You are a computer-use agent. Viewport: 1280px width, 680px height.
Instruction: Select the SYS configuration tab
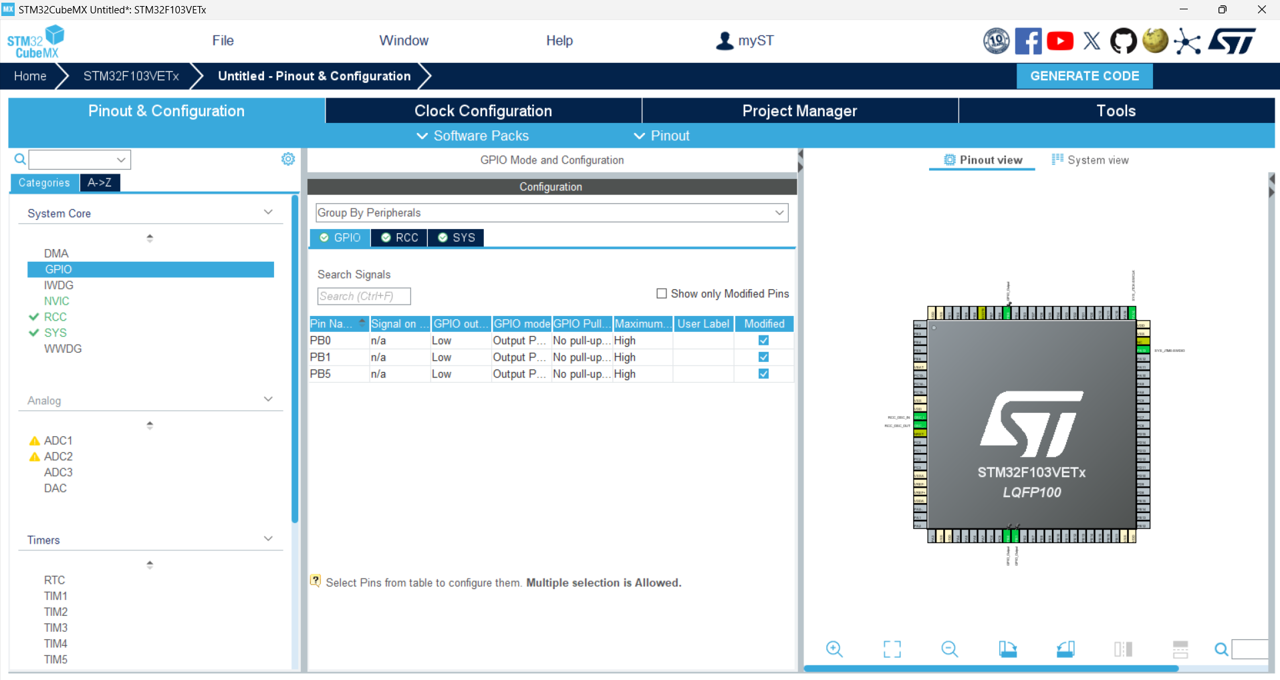[x=456, y=238]
